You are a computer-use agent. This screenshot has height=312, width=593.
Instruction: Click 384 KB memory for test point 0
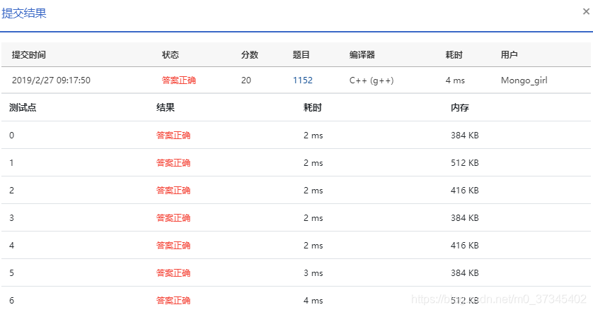click(465, 136)
